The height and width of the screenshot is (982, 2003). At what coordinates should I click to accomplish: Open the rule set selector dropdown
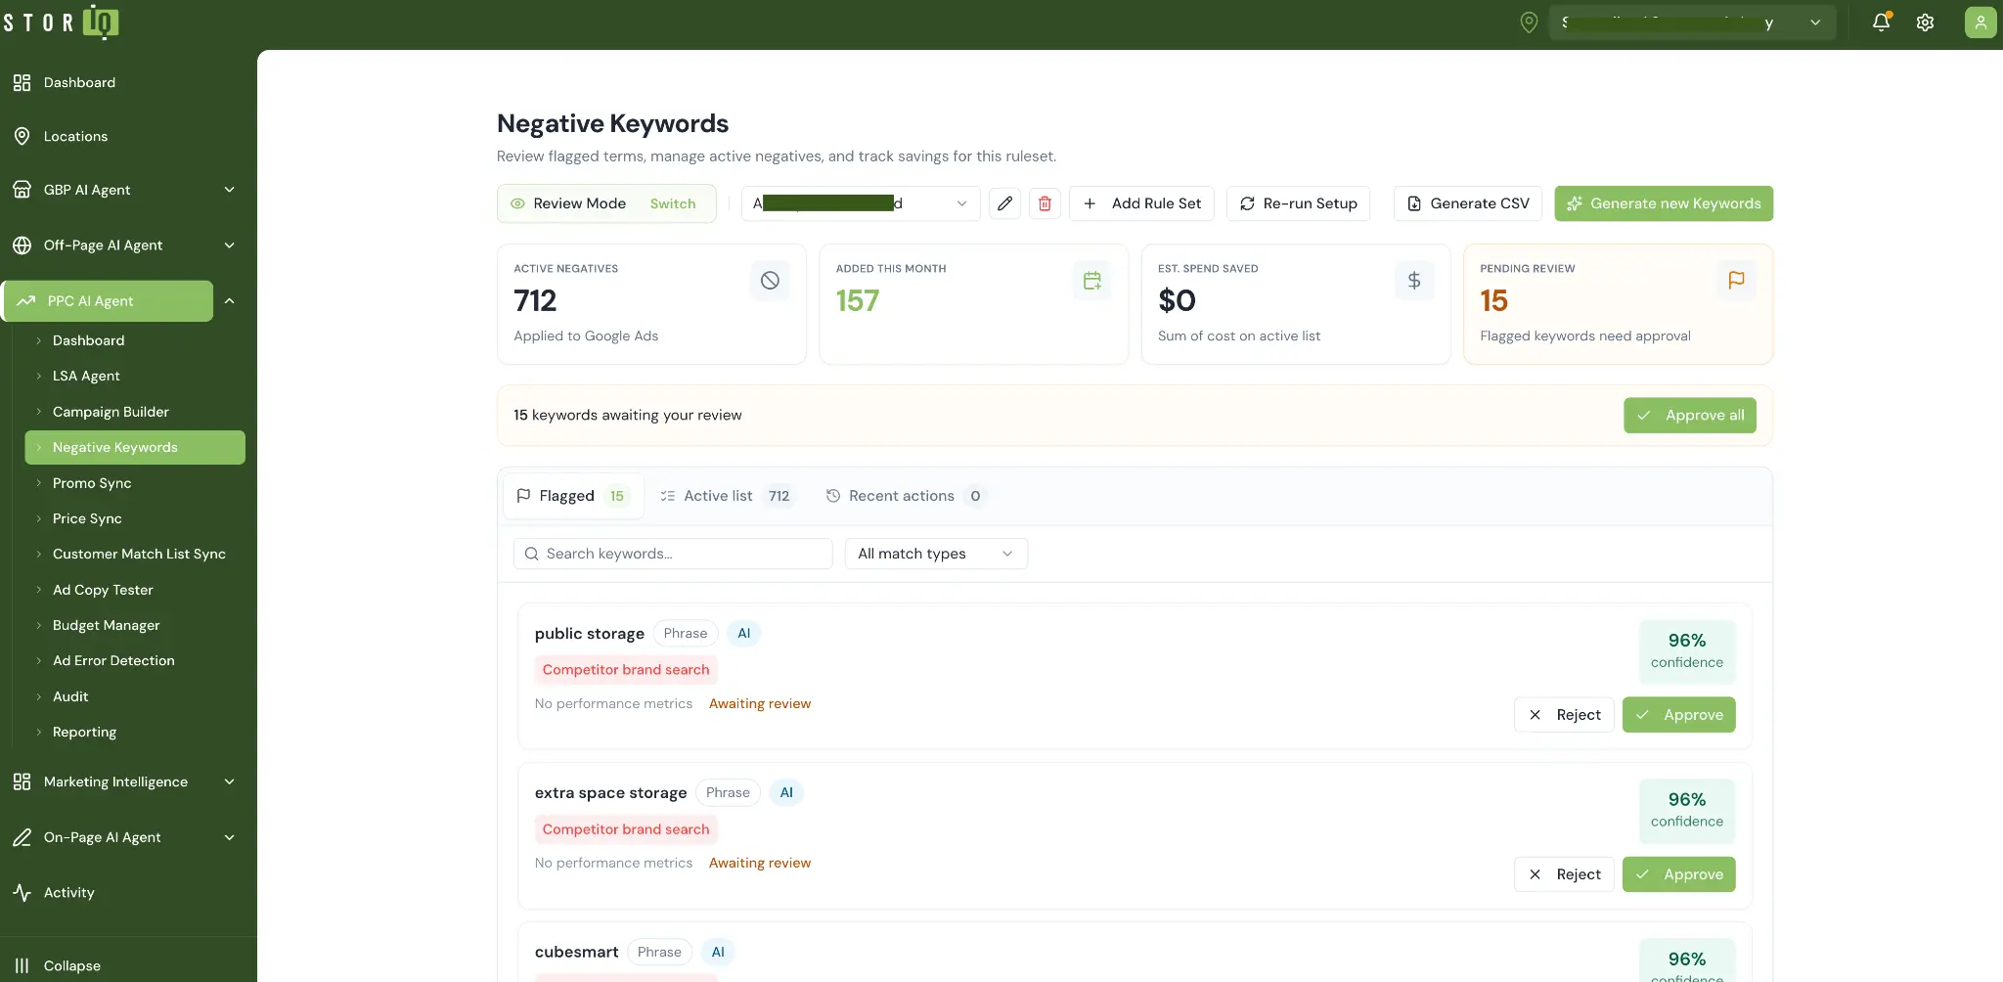click(861, 203)
